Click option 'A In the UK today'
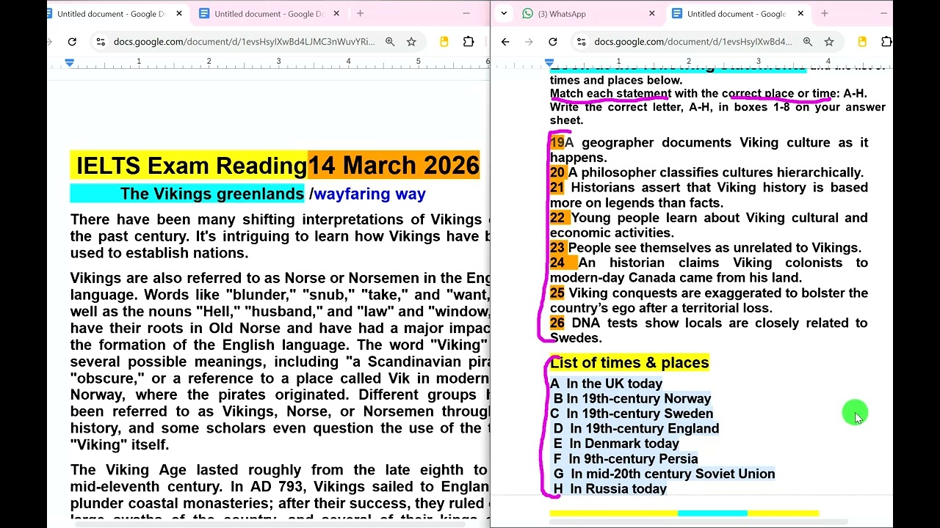This screenshot has height=528, width=940. tap(607, 384)
